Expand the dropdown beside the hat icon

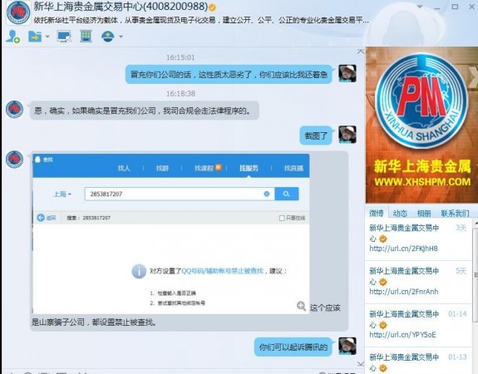[121, 37]
